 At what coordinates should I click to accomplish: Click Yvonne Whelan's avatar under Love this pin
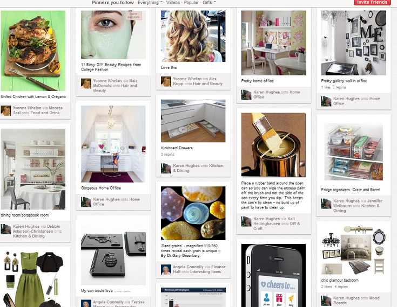[x=166, y=81]
